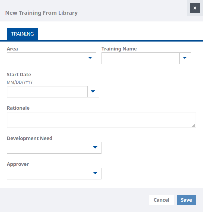This screenshot has height=212, width=203.
Task: Open the Training Name dropdown arrow
Action: click(x=185, y=58)
